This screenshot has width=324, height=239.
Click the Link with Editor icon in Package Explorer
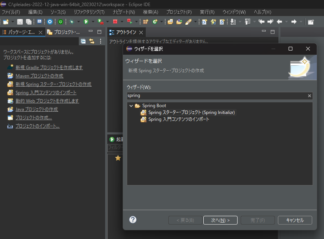(91, 41)
